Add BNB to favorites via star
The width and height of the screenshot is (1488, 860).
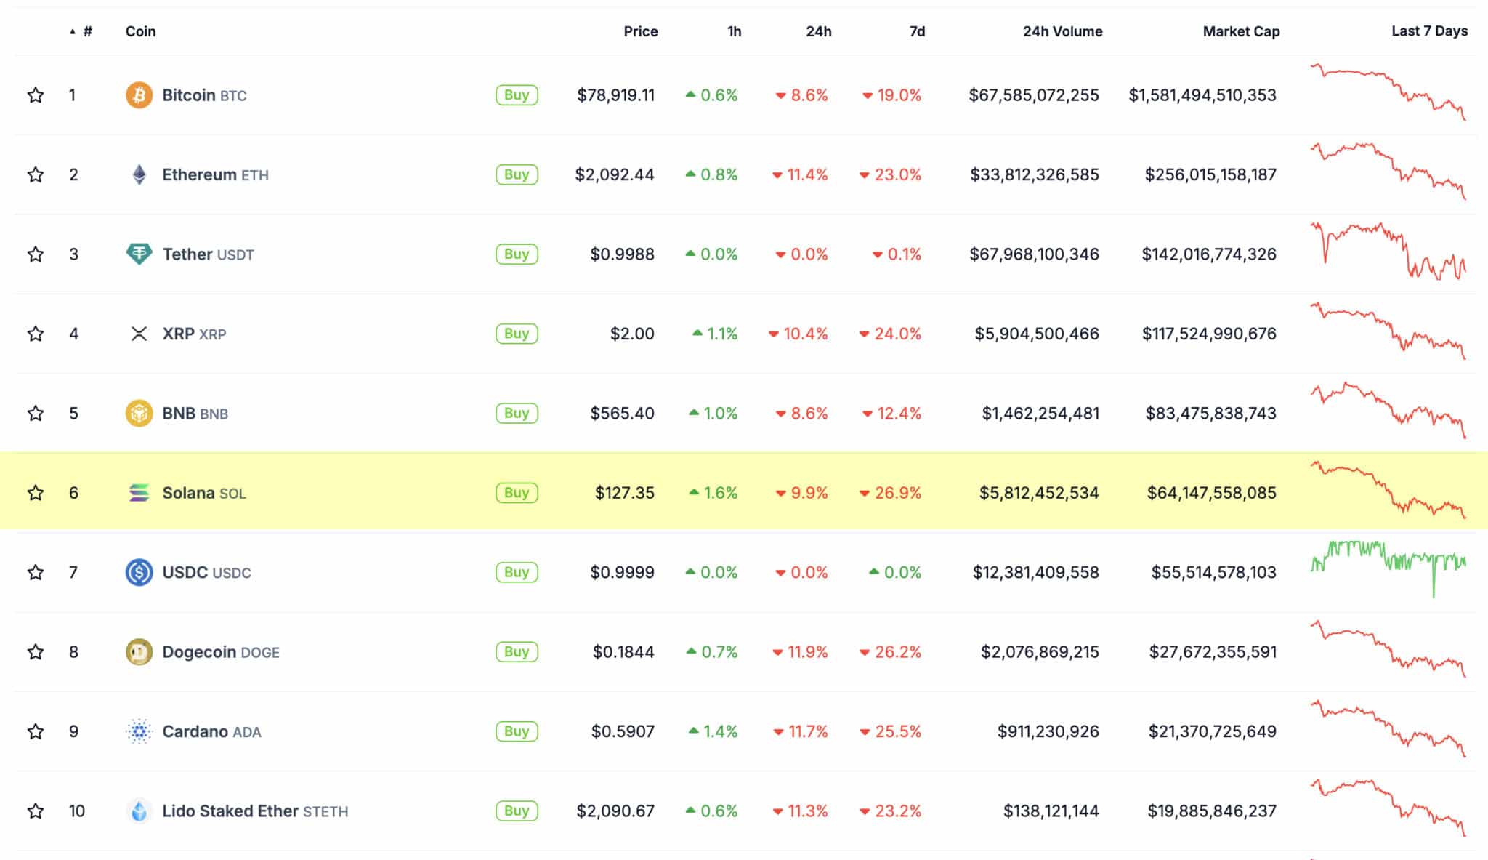pyautogui.click(x=36, y=413)
